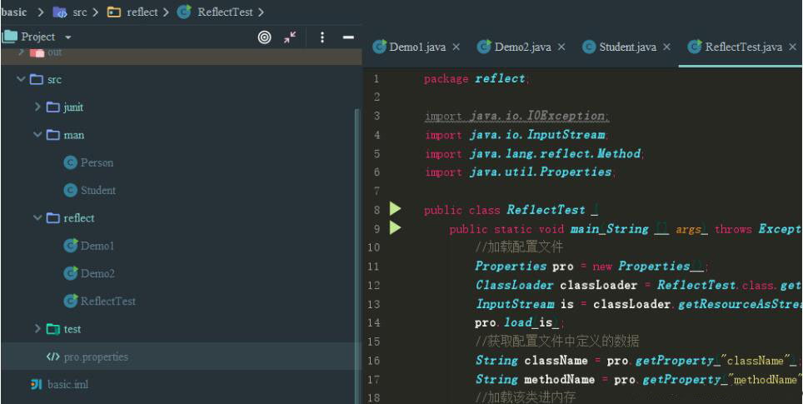803x404 pixels.
Task: Collapse the src folder
Action: pos(21,80)
